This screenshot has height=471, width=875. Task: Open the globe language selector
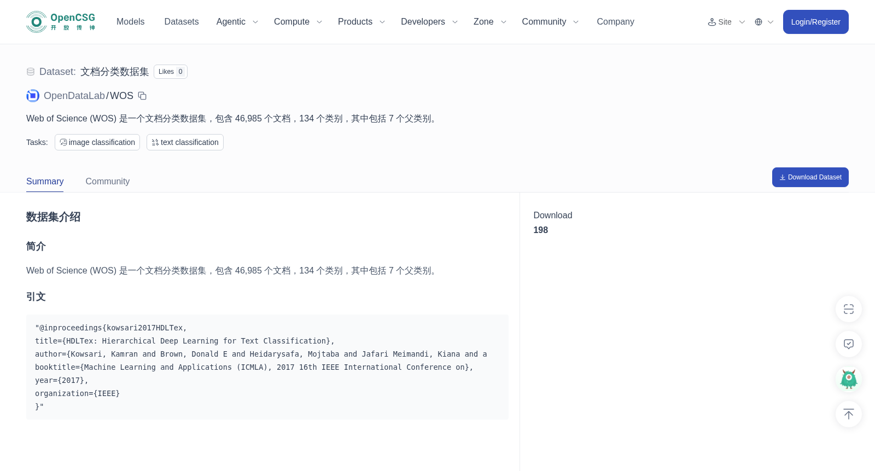click(x=759, y=22)
